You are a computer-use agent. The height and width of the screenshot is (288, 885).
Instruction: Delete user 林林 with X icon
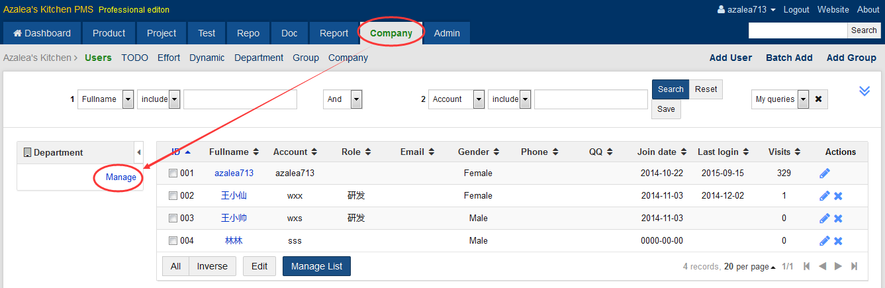(838, 241)
